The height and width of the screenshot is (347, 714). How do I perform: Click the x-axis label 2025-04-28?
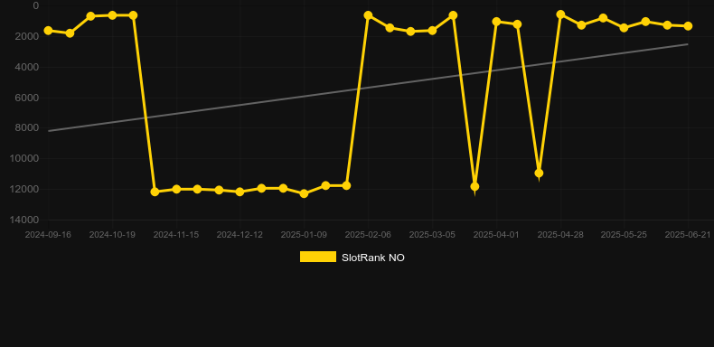pyautogui.click(x=560, y=235)
